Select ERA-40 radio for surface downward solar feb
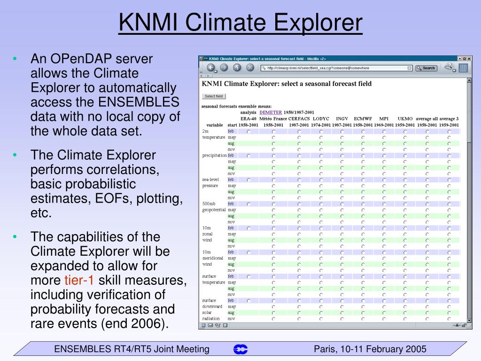The image size is (481, 361). (249, 301)
